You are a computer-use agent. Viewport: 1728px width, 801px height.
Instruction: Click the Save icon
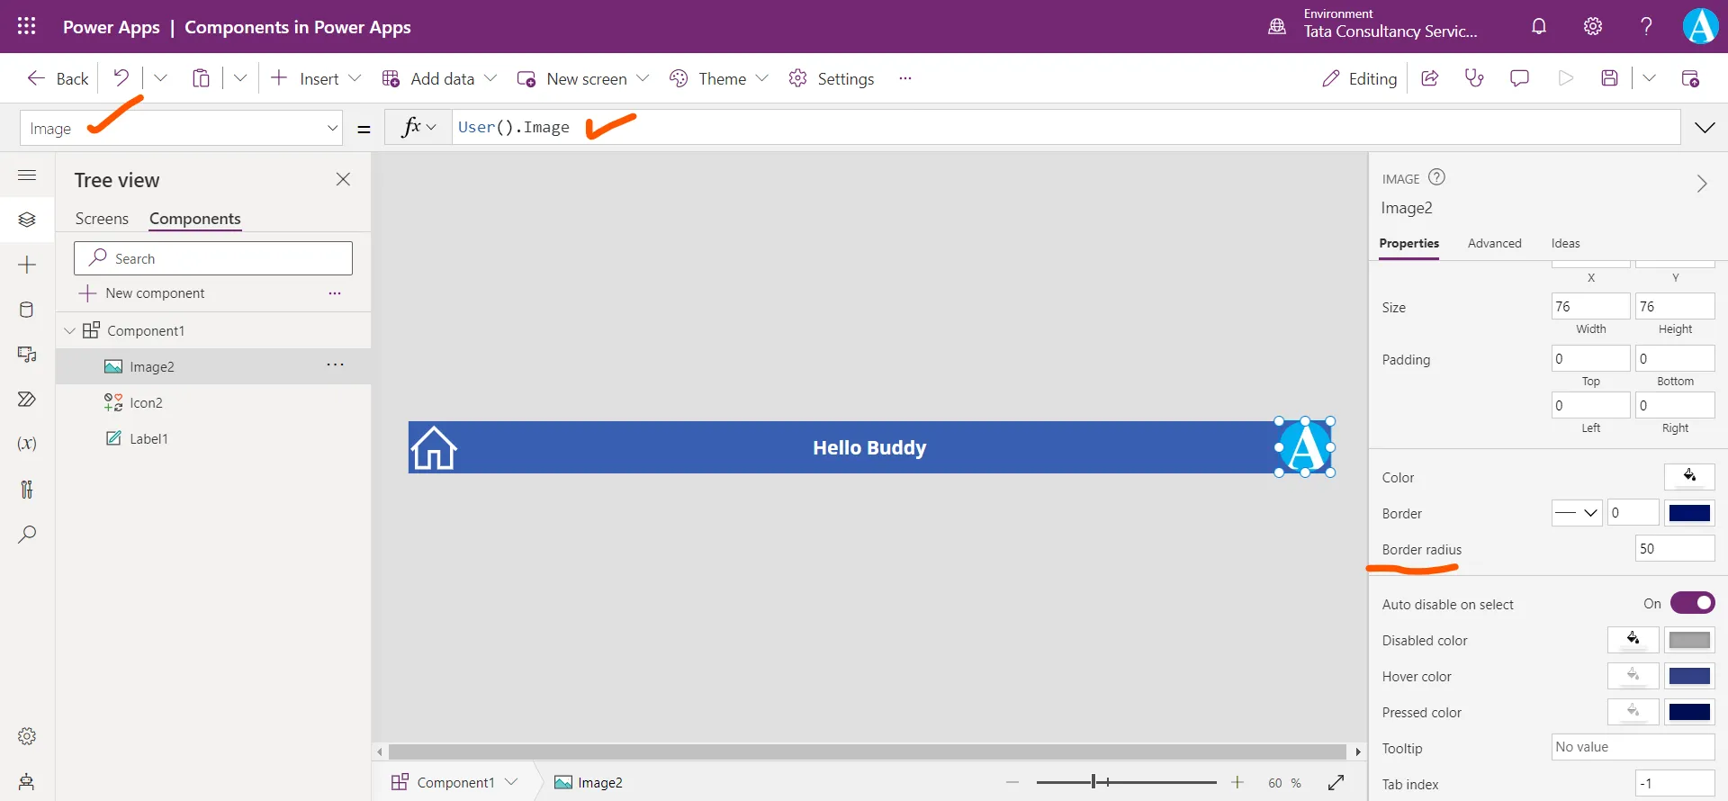coord(1610,78)
